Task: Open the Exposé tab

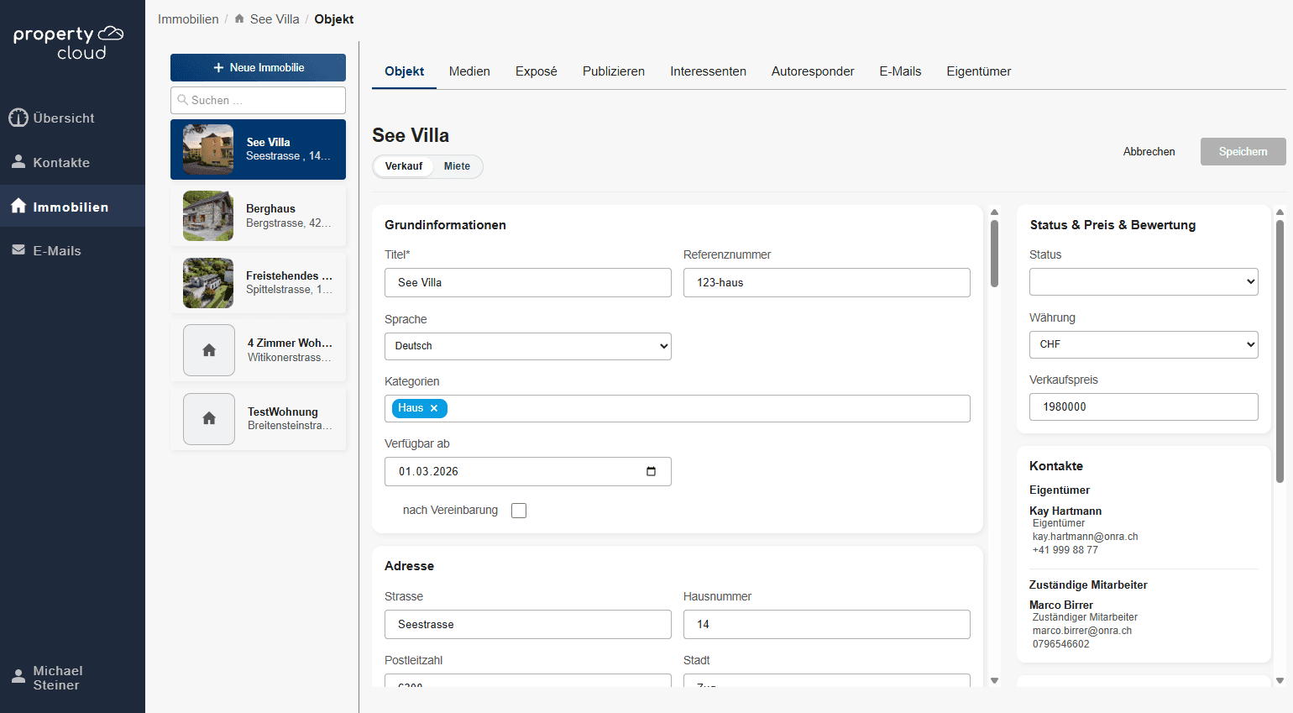Action: [537, 71]
